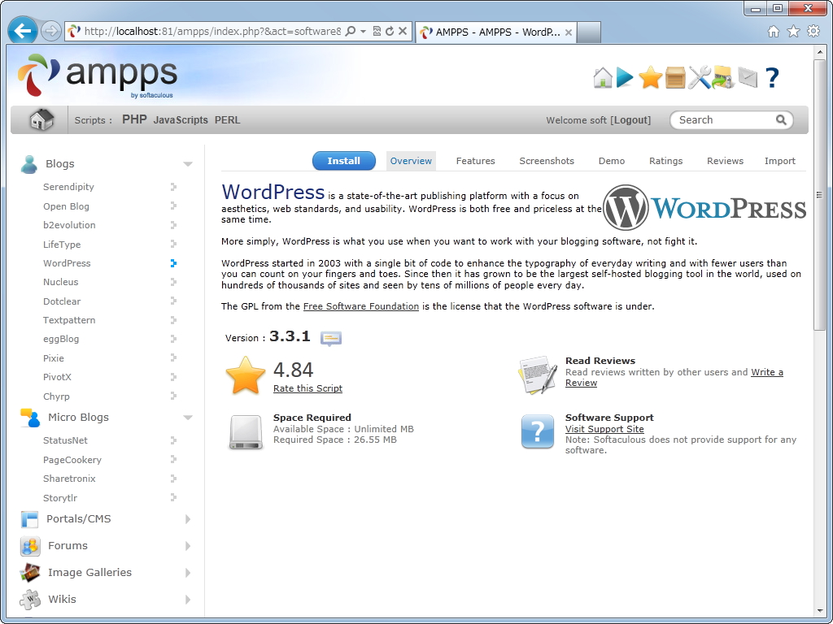Select Sharetronix in sidebar
The height and width of the screenshot is (624, 833).
[x=69, y=479]
